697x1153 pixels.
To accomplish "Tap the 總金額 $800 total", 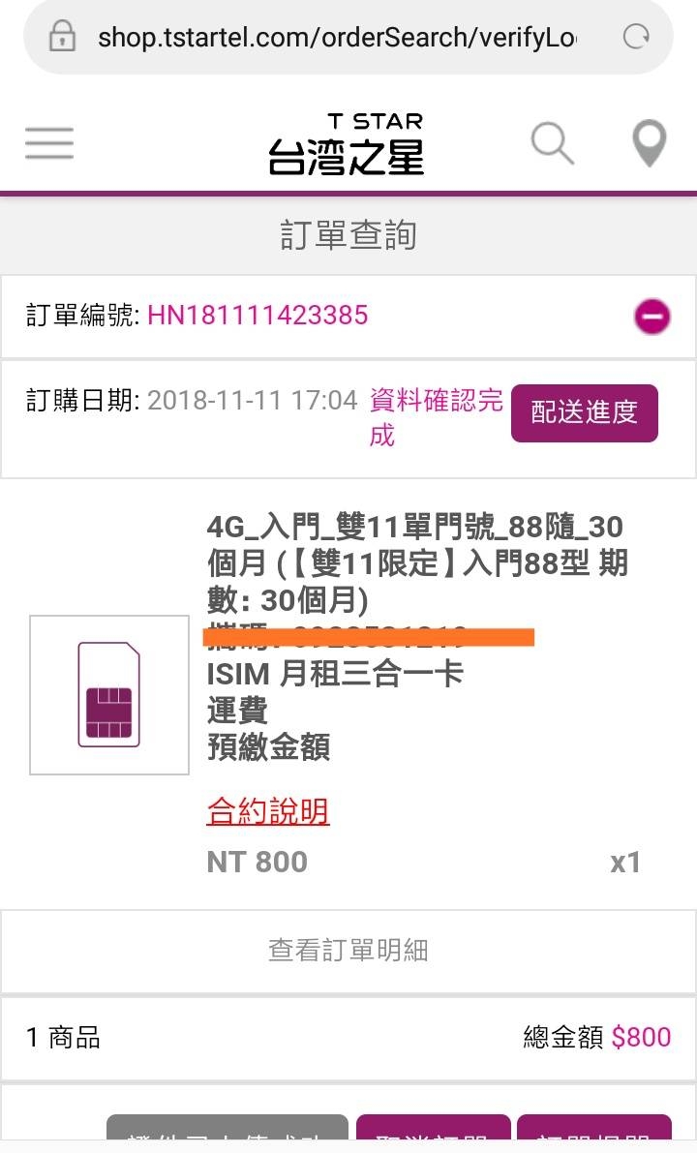I will [x=597, y=1037].
